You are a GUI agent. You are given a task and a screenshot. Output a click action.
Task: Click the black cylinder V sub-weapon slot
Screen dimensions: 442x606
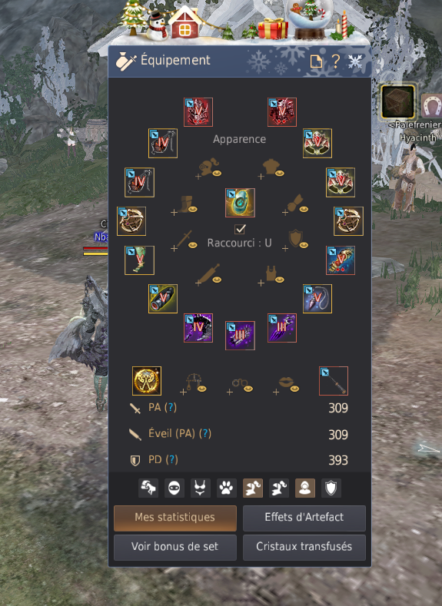[x=163, y=299]
